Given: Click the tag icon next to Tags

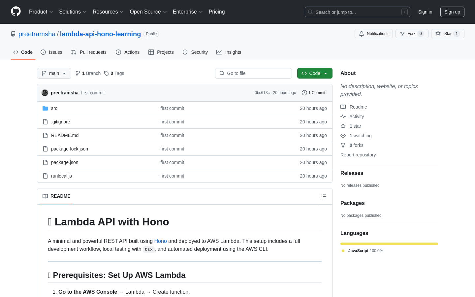Looking at the screenshot, I should click(x=107, y=73).
